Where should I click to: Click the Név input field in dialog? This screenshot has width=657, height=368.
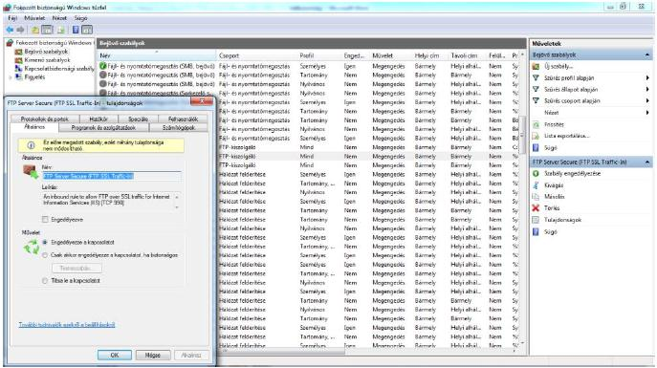tap(112, 176)
